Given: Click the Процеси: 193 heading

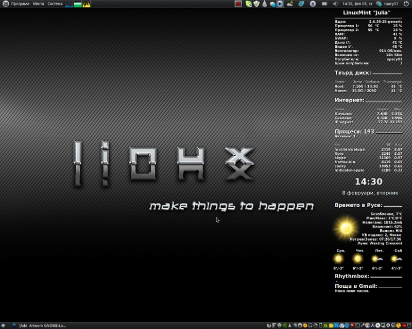Looking at the screenshot, I should (x=354, y=132).
